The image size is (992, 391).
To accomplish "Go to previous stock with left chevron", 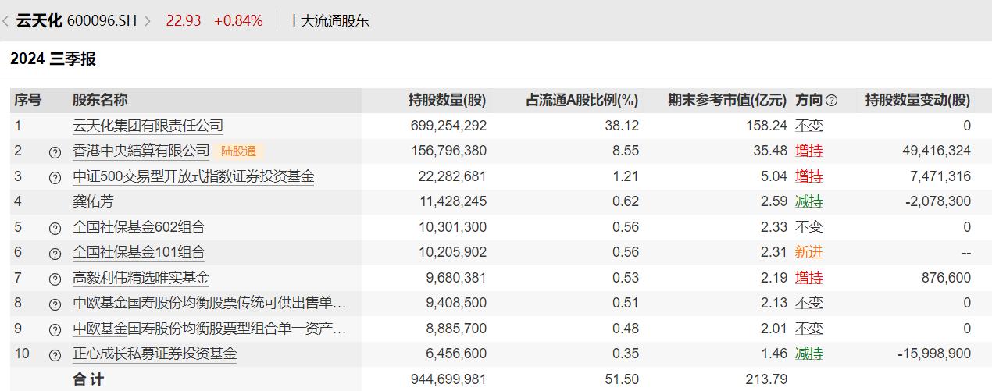I will point(6,21).
